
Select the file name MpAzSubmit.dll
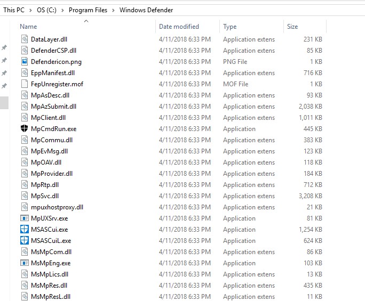(53, 107)
